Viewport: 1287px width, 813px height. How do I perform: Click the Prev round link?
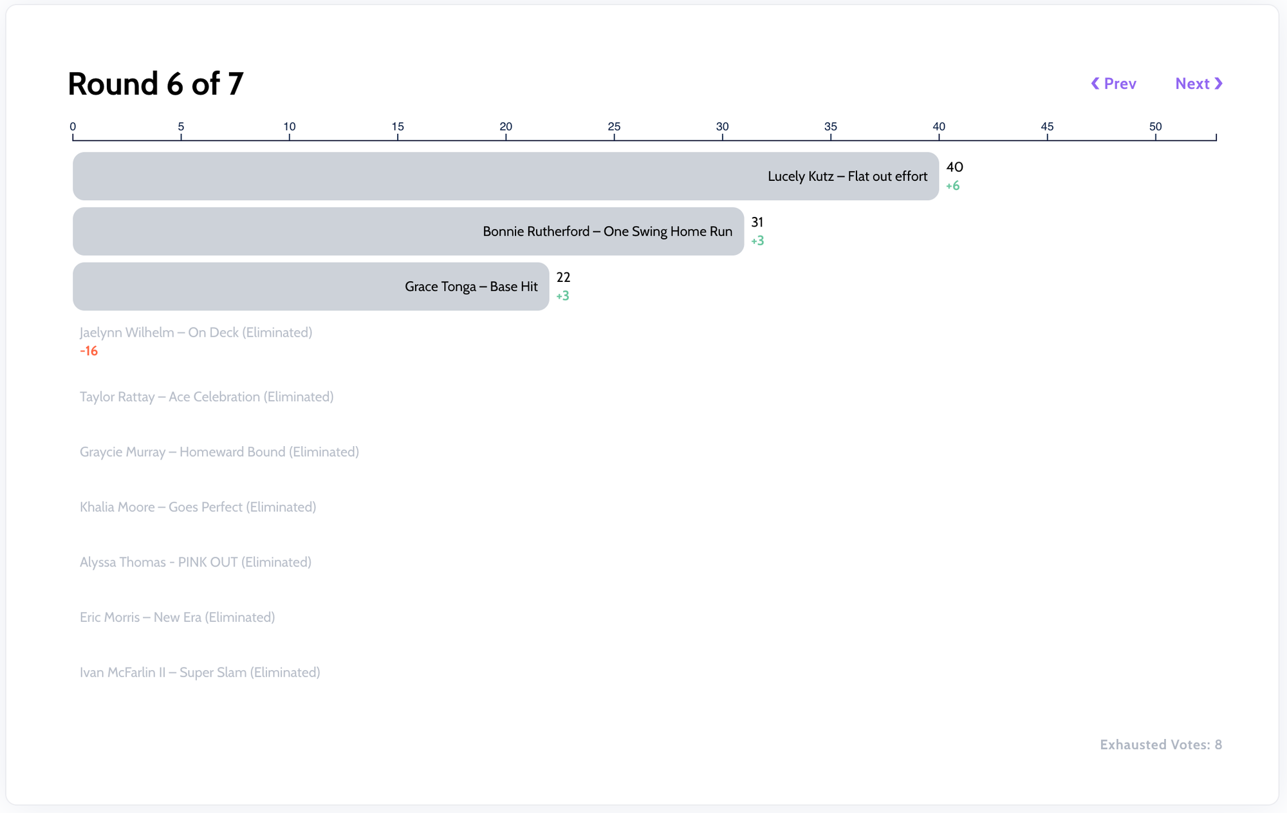pos(1119,84)
